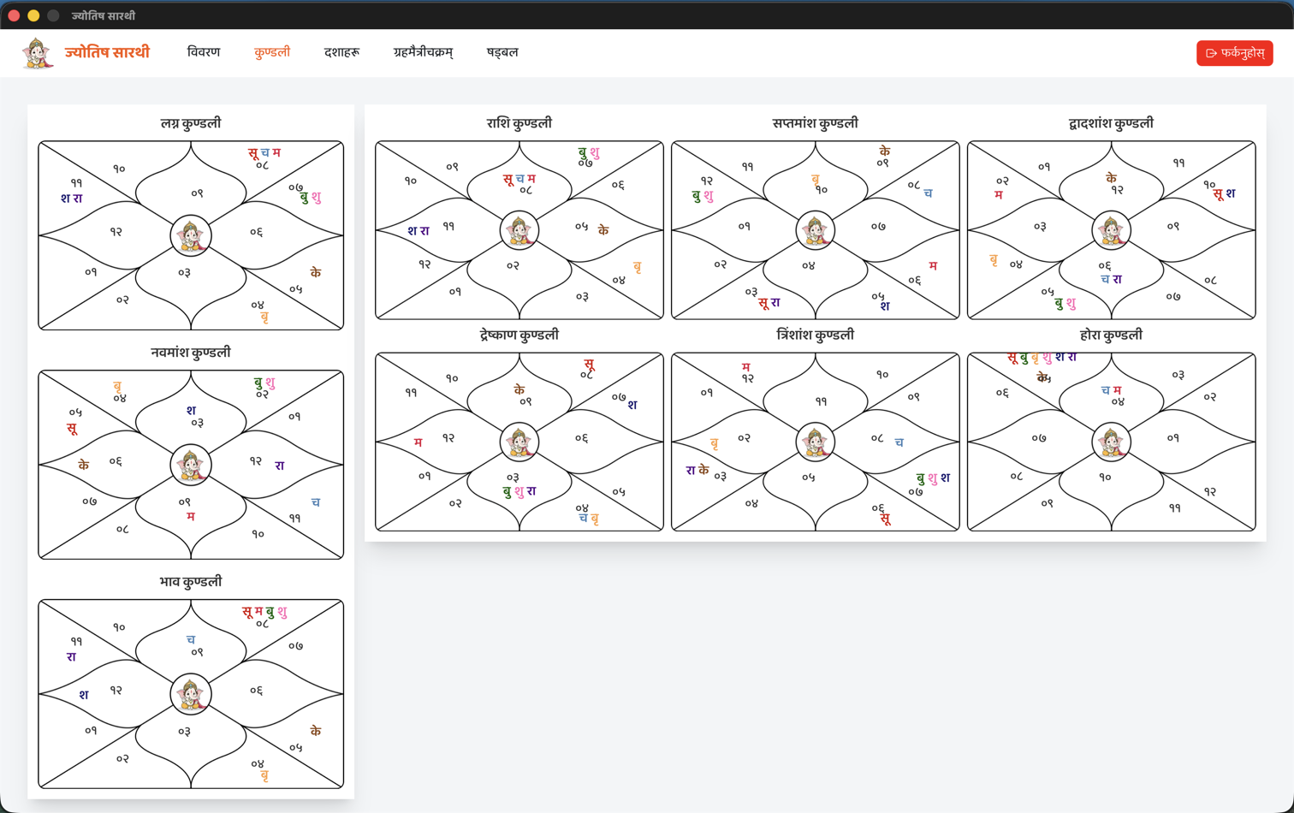Click the द्वादशांश कुण्डली heading
The image size is (1294, 813).
click(1112, 123)
